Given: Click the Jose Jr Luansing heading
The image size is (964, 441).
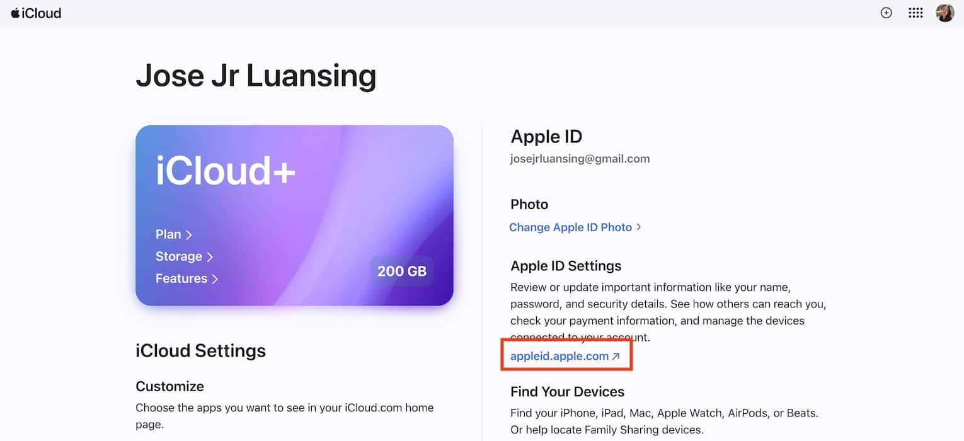Looking at the screenshot, I should point(256,76).
